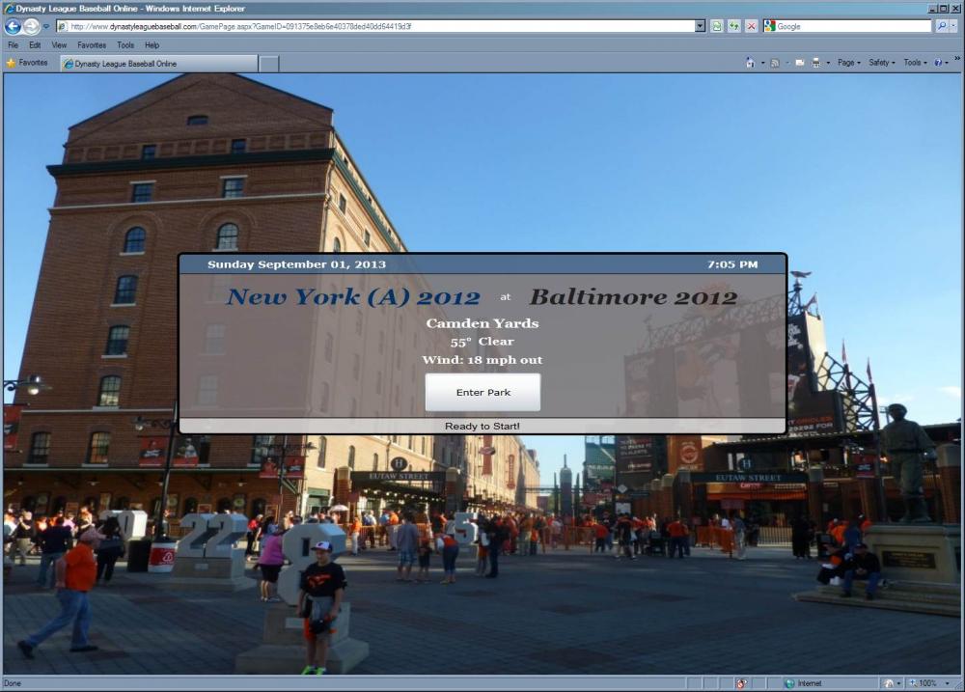Viewport: 965px width, 692px height.
Task: Click the red Stop loading icon
Action: 751,26
